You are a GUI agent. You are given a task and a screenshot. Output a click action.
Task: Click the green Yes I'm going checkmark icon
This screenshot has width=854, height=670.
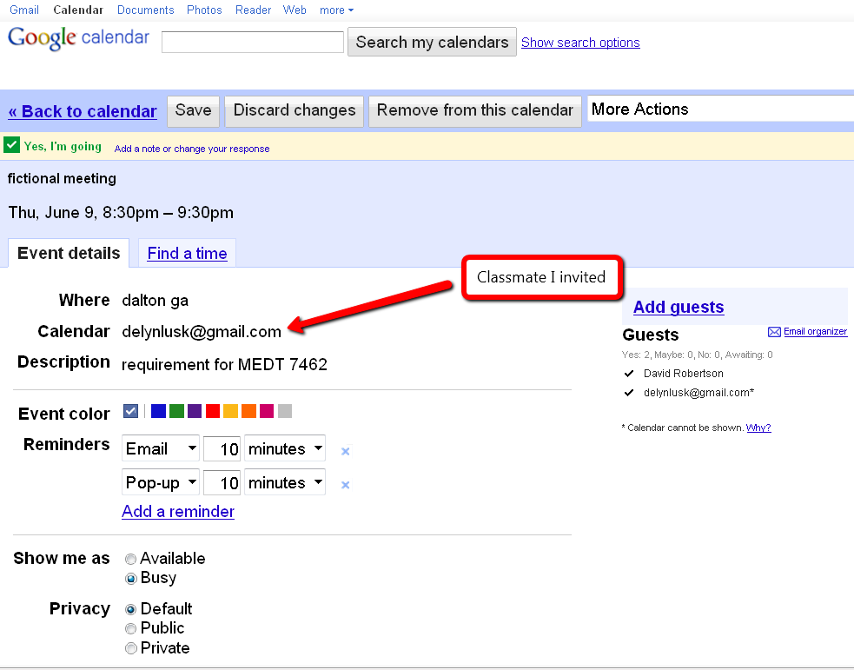click(x=12, y=145)
